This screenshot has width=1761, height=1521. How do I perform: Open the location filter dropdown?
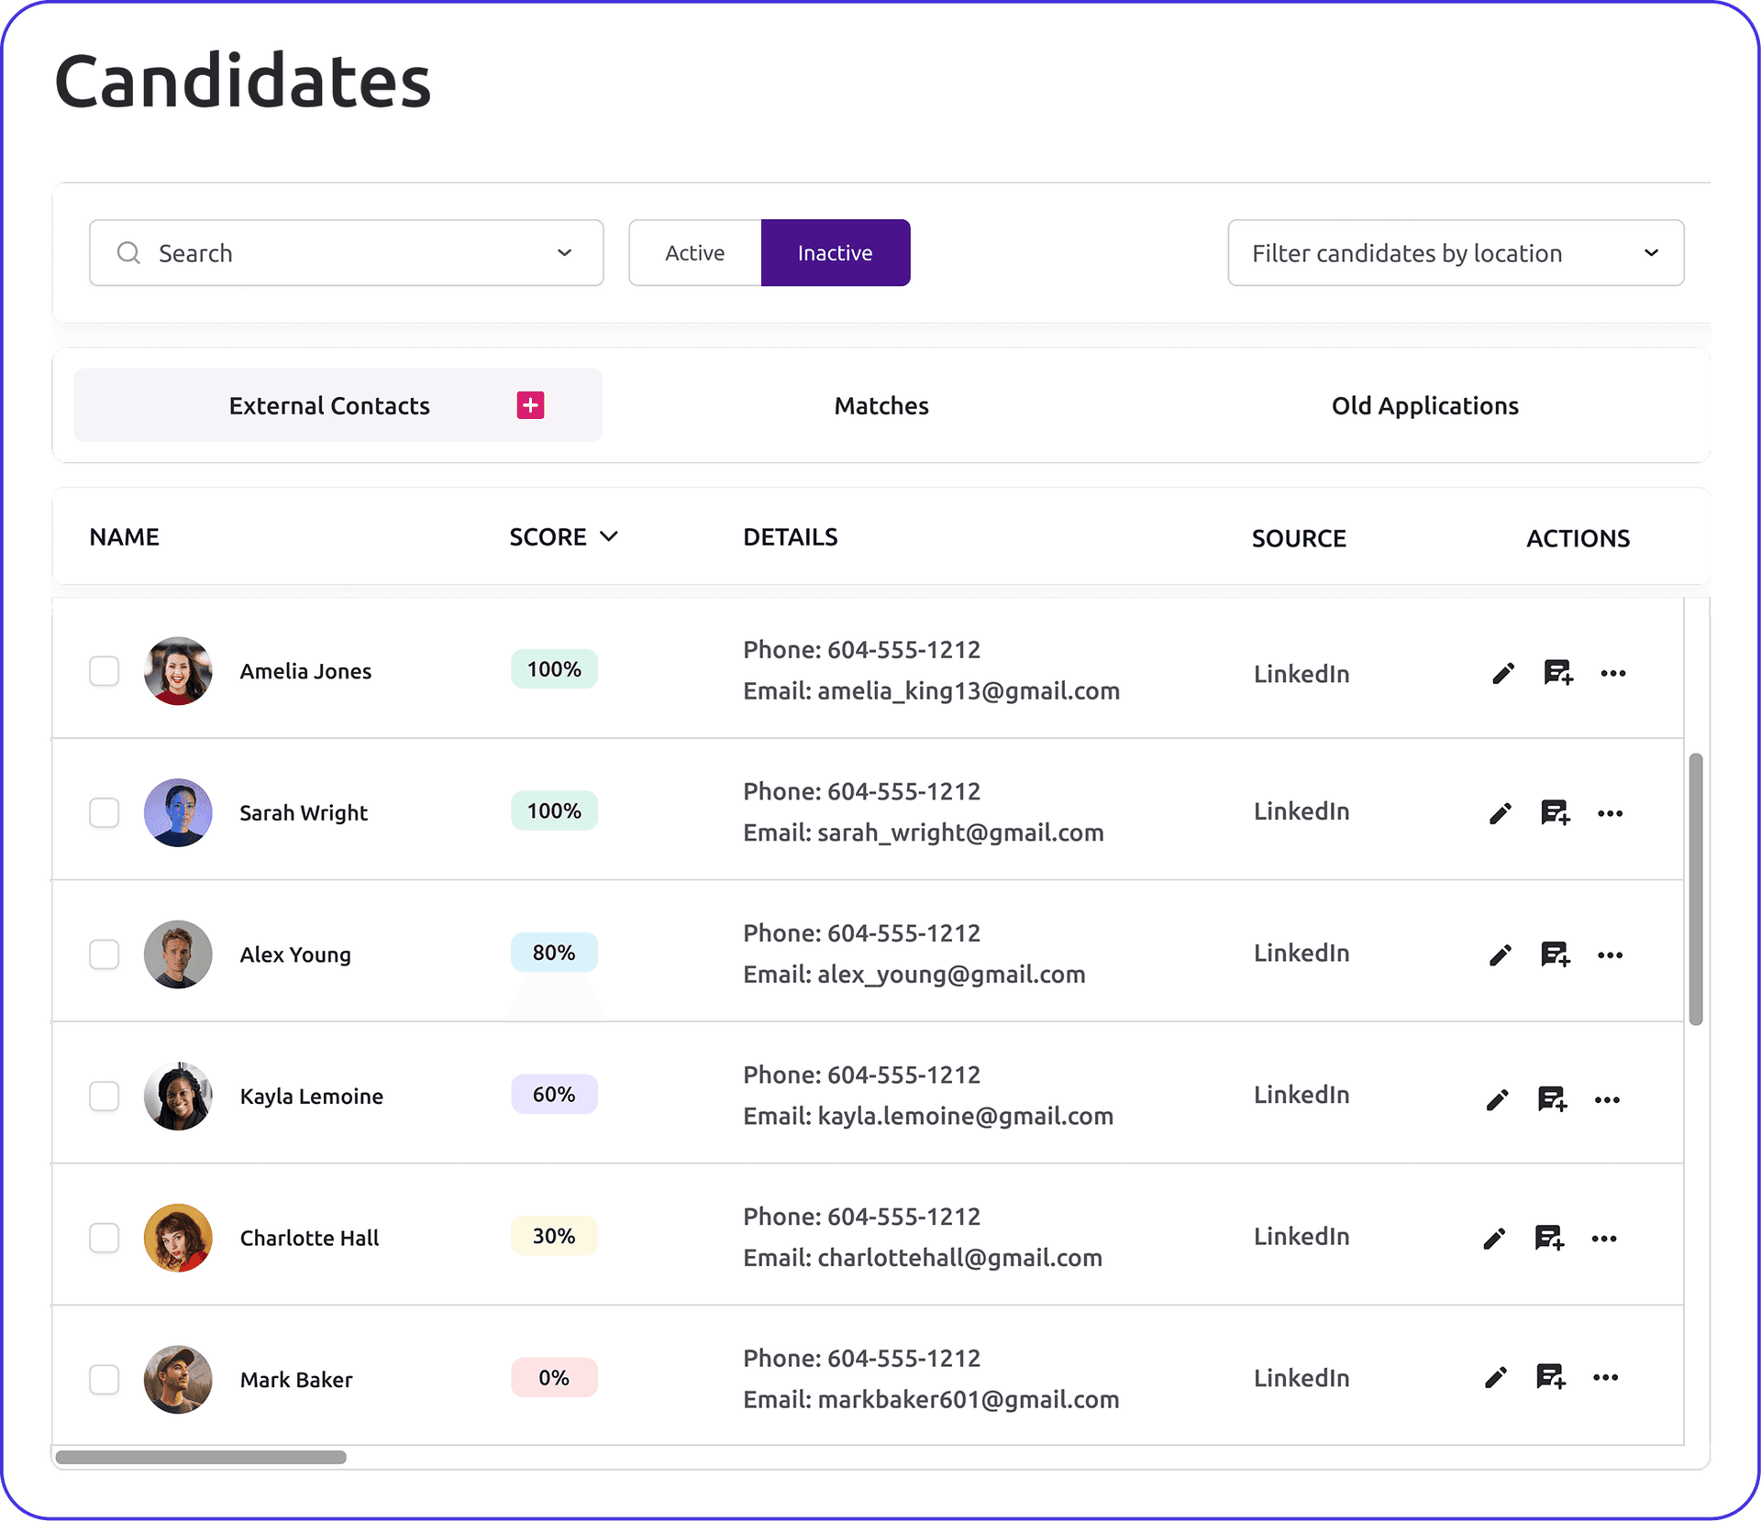click(x=1455, y=253)
